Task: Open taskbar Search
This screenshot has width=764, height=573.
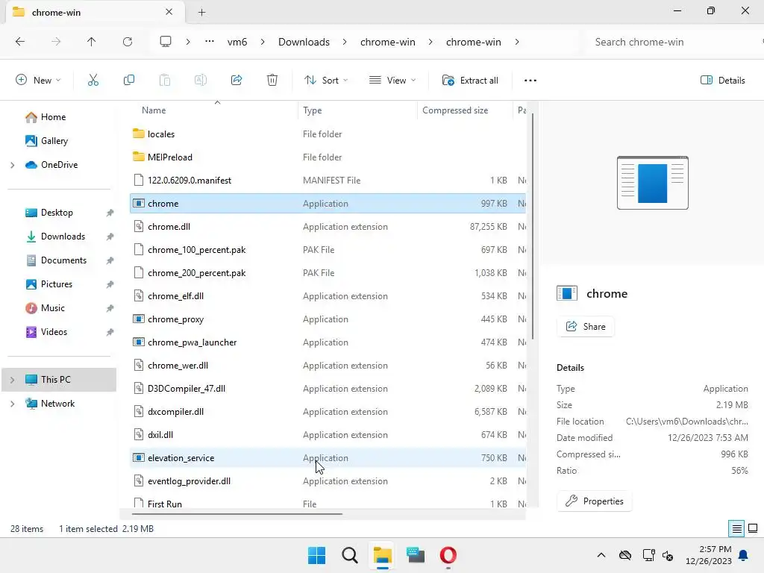Action: click(350, 555)
